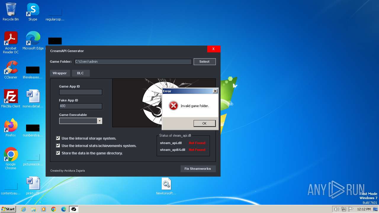Open the Start menu

pos(8,209)
